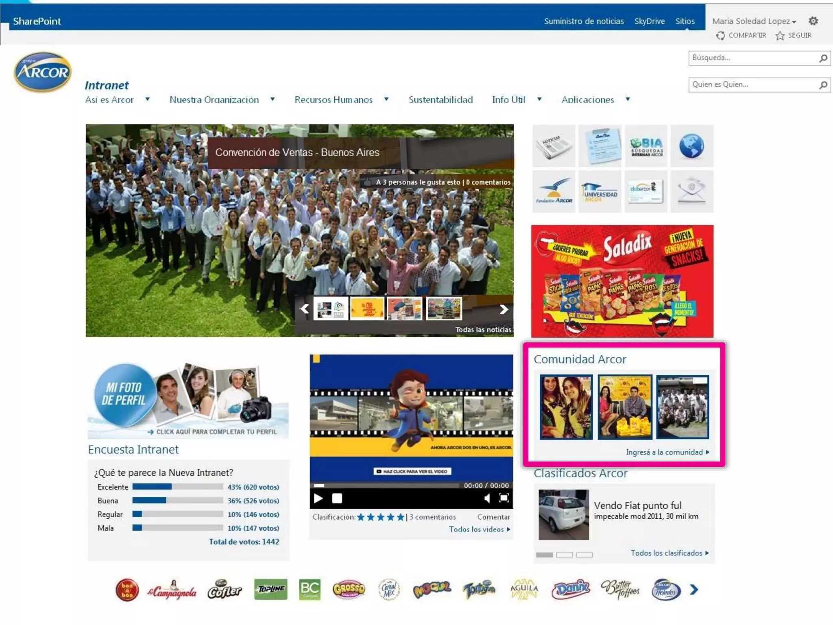Expand the Asi es Arcor menu arrow
This screenshot has width=833, height=625.
148,99
